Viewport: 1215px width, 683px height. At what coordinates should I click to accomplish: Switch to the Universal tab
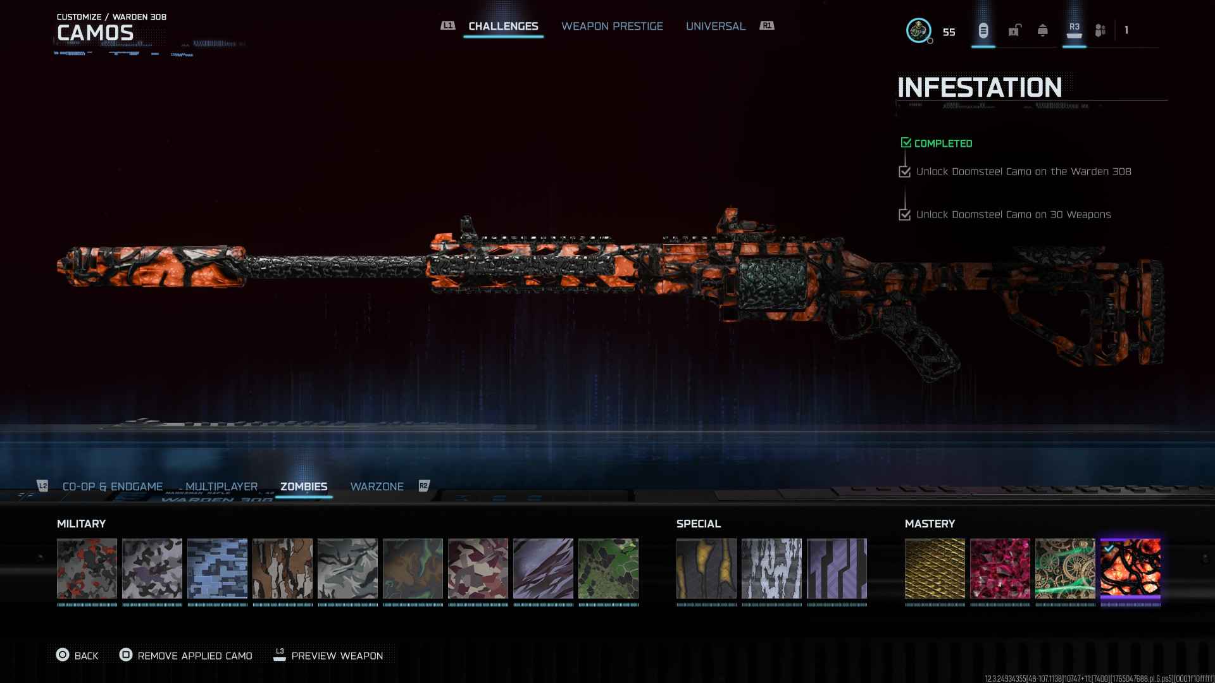tap(715, 26)
